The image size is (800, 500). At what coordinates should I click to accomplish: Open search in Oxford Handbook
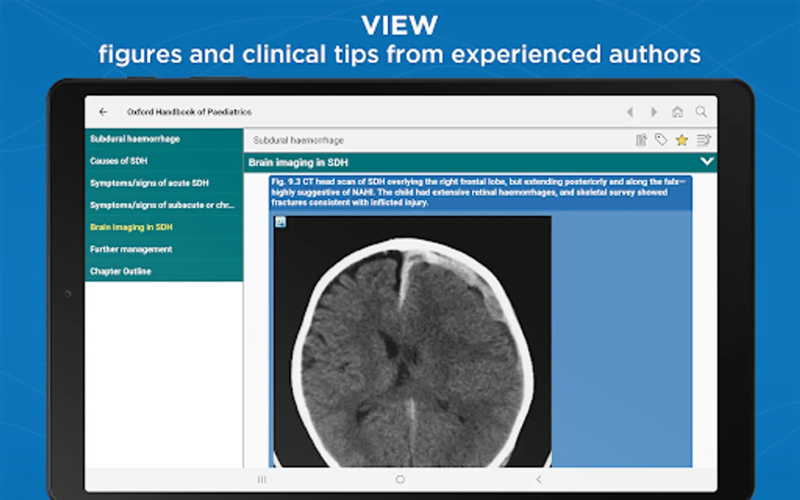701,112
